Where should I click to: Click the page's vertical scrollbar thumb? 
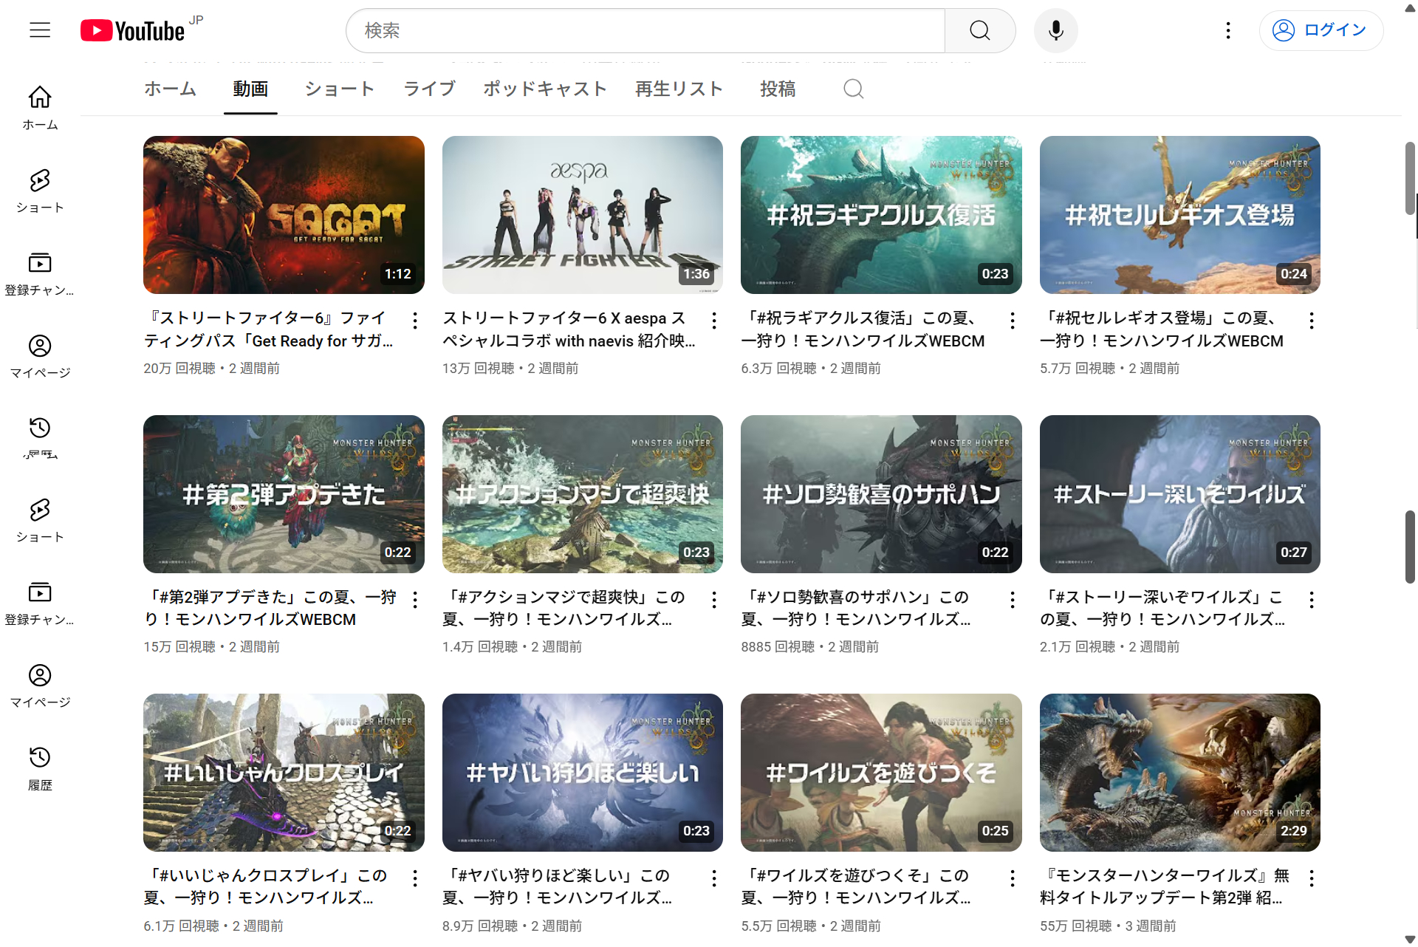click(1410, 177)
